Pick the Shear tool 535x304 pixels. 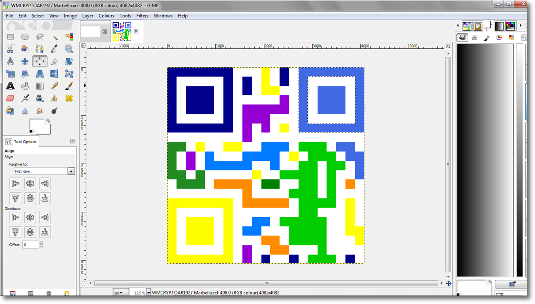tap(25, 74)
